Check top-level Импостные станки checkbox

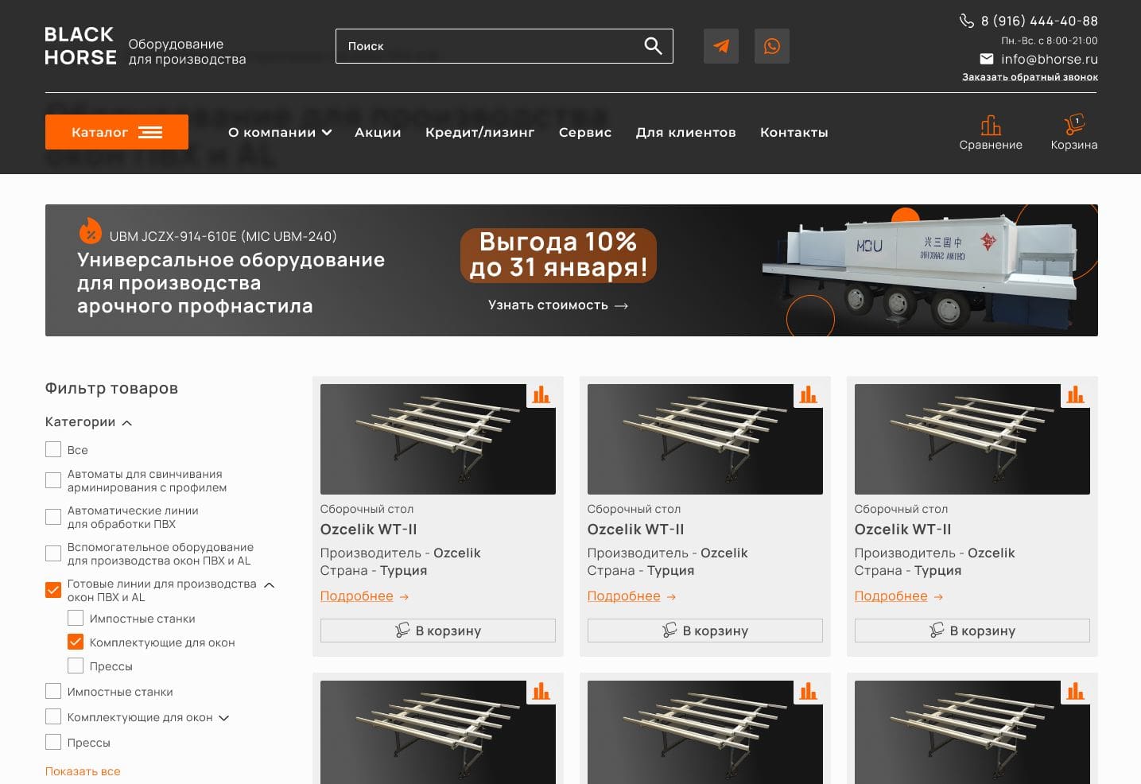click(53, 691)
